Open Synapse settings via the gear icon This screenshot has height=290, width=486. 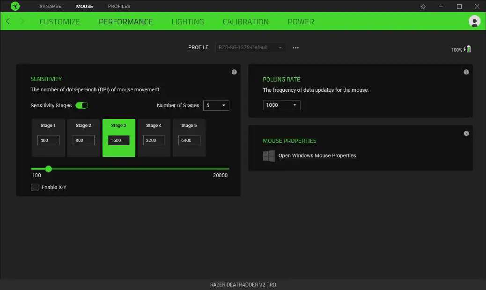tap(423, 6)
